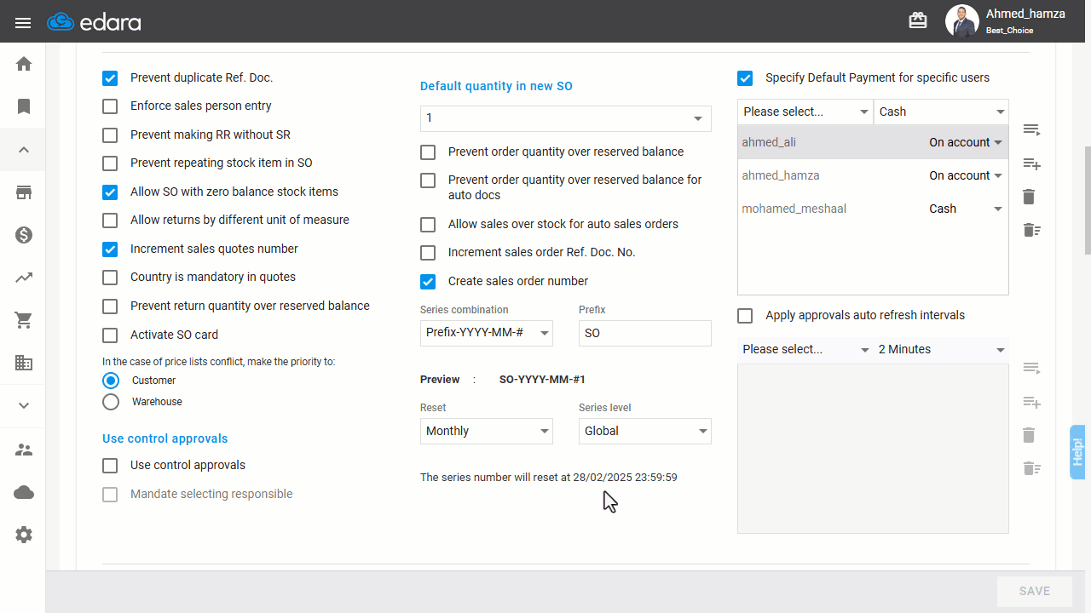1091x613 pixels.
Task: Click add row icon beside default payment list
Action: pyautogui.click(x=1031, y=163)
